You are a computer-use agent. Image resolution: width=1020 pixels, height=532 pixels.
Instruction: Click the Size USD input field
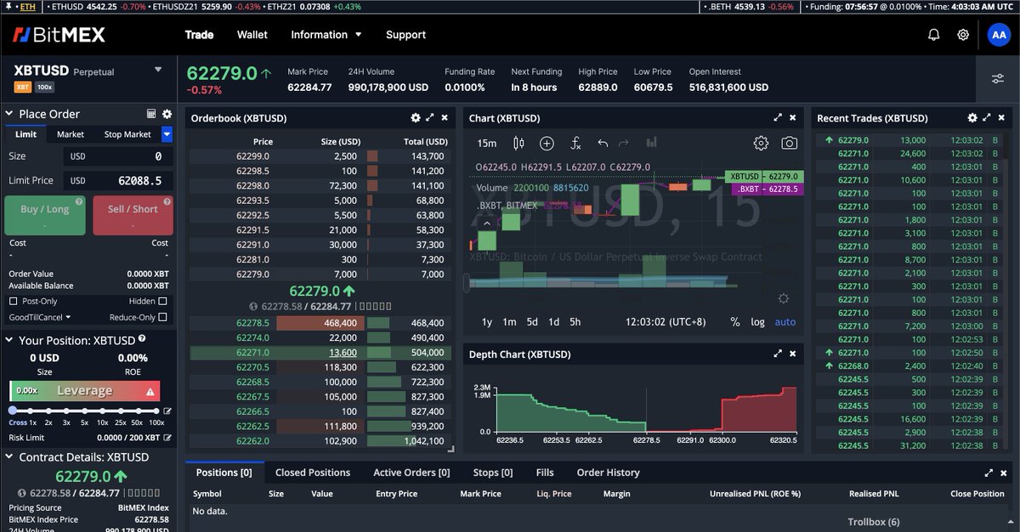pyautogui.click(x=118, y=156)
